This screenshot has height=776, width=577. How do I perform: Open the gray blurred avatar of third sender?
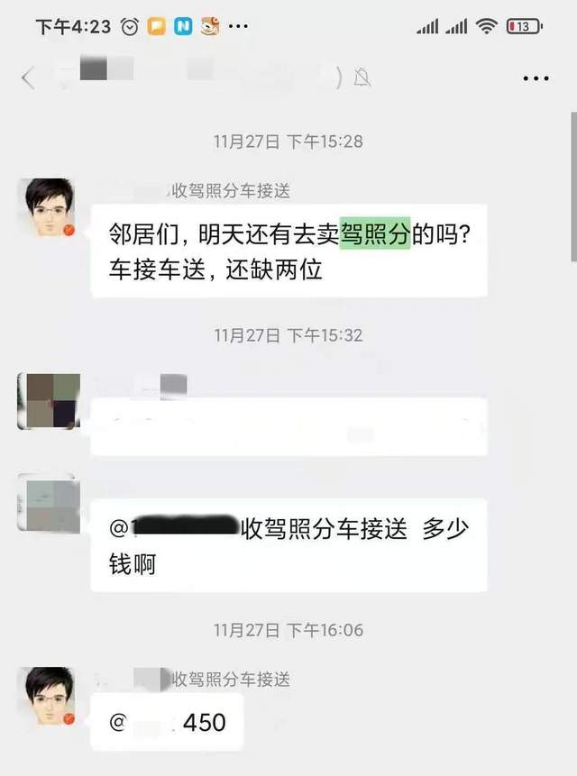(49, 503)
